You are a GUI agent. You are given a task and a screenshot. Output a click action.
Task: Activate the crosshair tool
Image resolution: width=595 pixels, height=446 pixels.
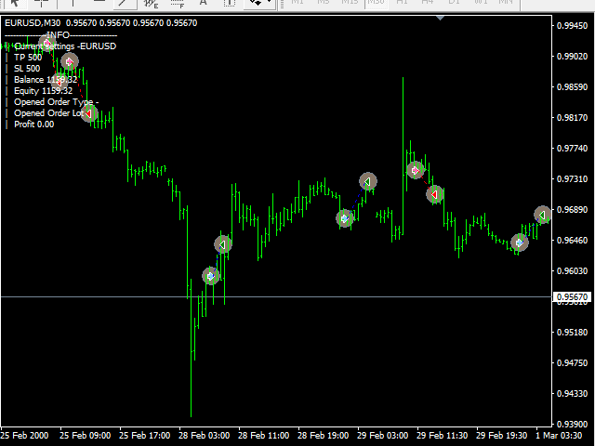pyautogui.click(x=43, y=3)
